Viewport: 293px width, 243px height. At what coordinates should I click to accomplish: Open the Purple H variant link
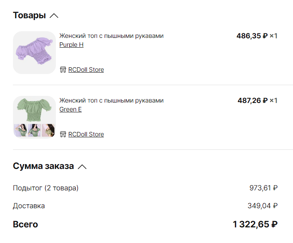tap(72, 45)
